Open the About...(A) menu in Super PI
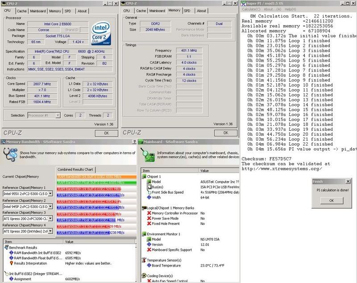Image resolution: width=357 pixels, height=283 pixels. [272, 9]
